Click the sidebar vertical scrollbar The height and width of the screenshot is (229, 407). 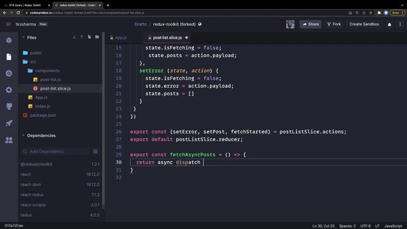pyautogui.click(x=103, y=121)
